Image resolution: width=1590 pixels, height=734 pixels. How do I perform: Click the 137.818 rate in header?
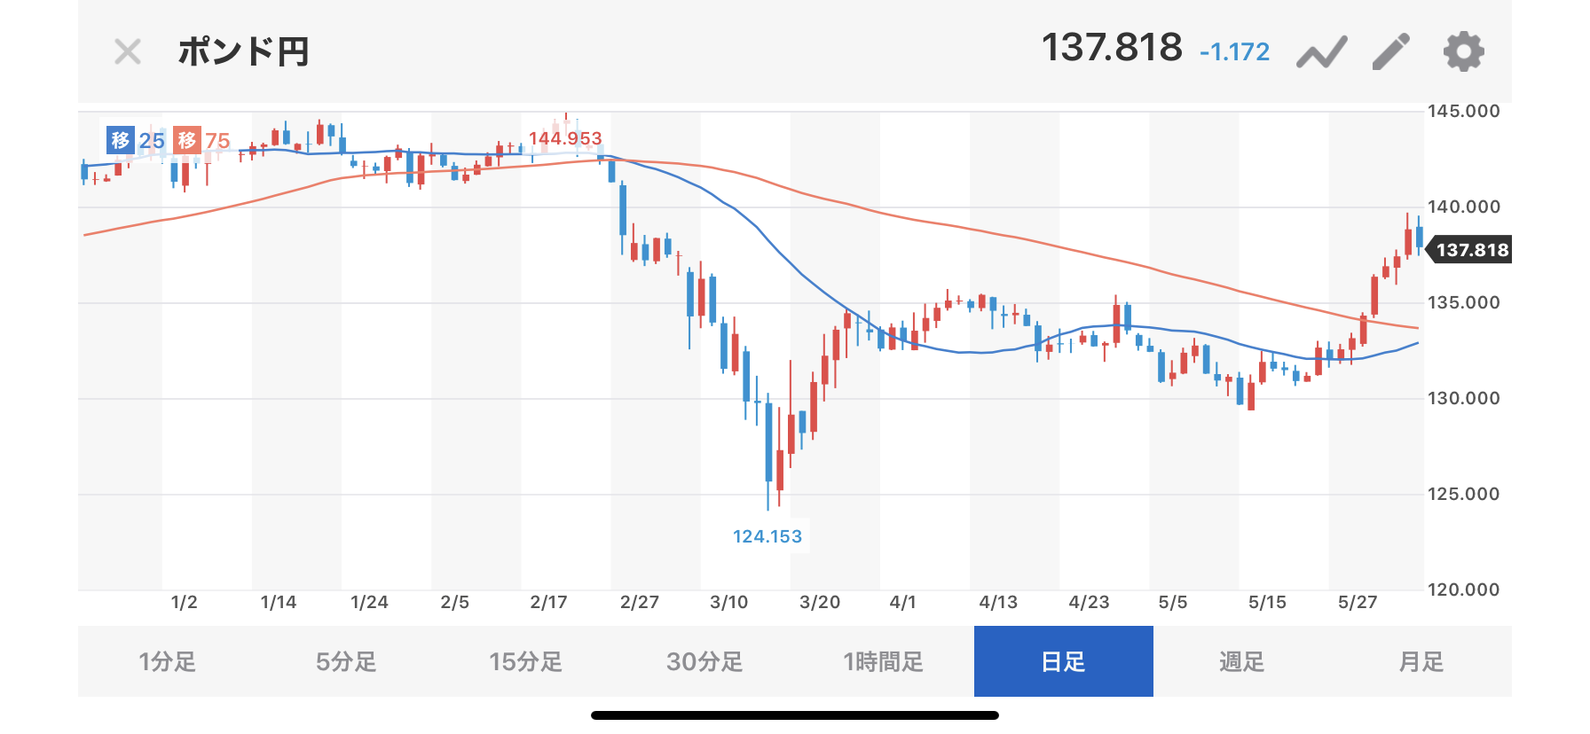[x=1112, y=48]
